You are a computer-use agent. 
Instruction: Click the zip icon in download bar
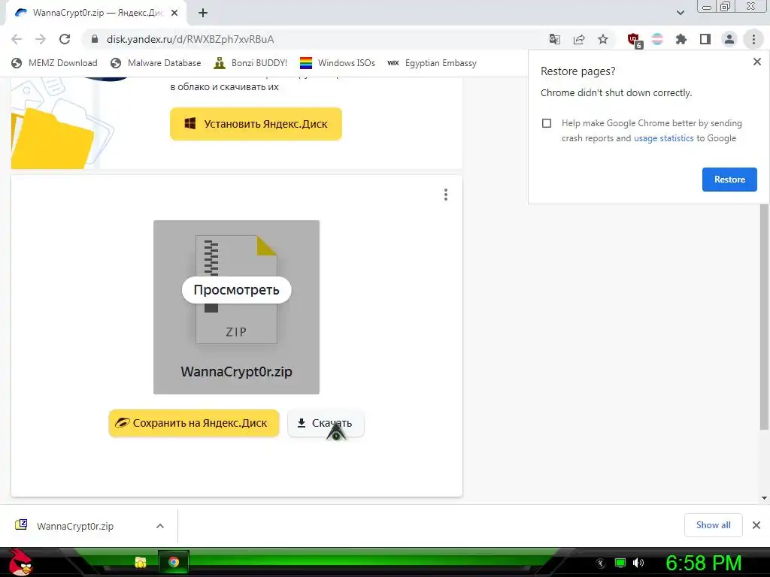[21, 525]
